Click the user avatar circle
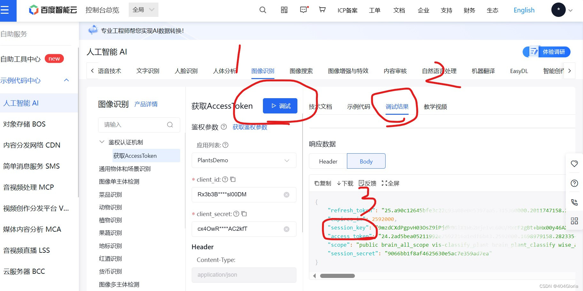583x291 pixels. pos(558,10)
